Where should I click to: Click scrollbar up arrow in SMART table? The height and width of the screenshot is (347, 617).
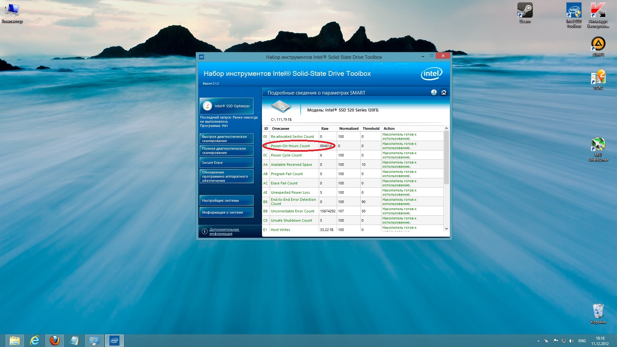click(x=446, y=129)
